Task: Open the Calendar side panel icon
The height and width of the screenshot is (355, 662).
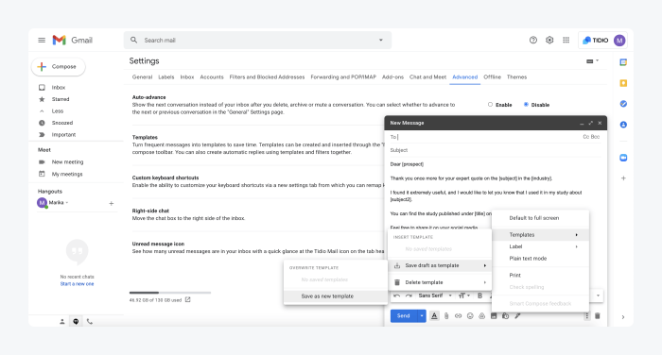Action: 623,62
